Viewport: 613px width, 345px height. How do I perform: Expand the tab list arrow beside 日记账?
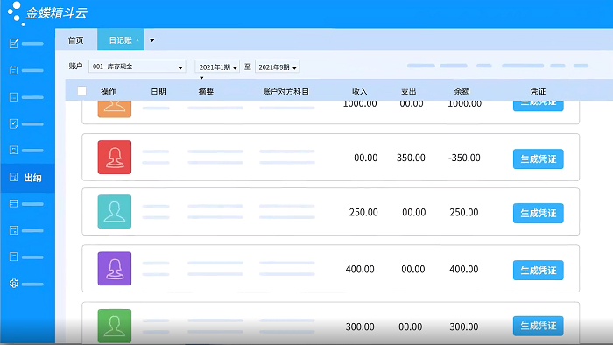152,40
